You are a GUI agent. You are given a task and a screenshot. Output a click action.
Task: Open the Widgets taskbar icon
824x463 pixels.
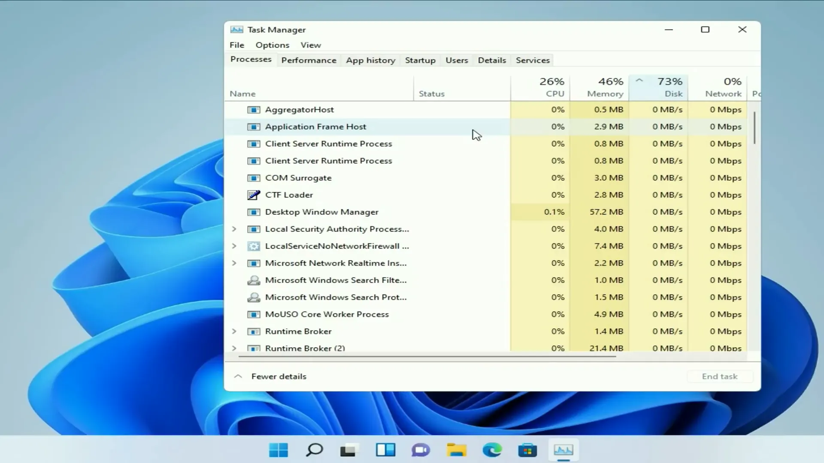[385, 450]
